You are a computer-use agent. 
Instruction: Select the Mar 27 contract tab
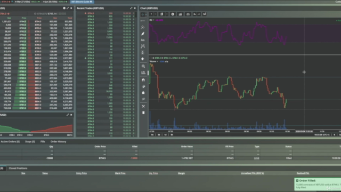coord(27,2)
